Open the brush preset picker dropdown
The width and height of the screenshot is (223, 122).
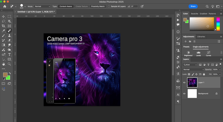click(25, 6)
